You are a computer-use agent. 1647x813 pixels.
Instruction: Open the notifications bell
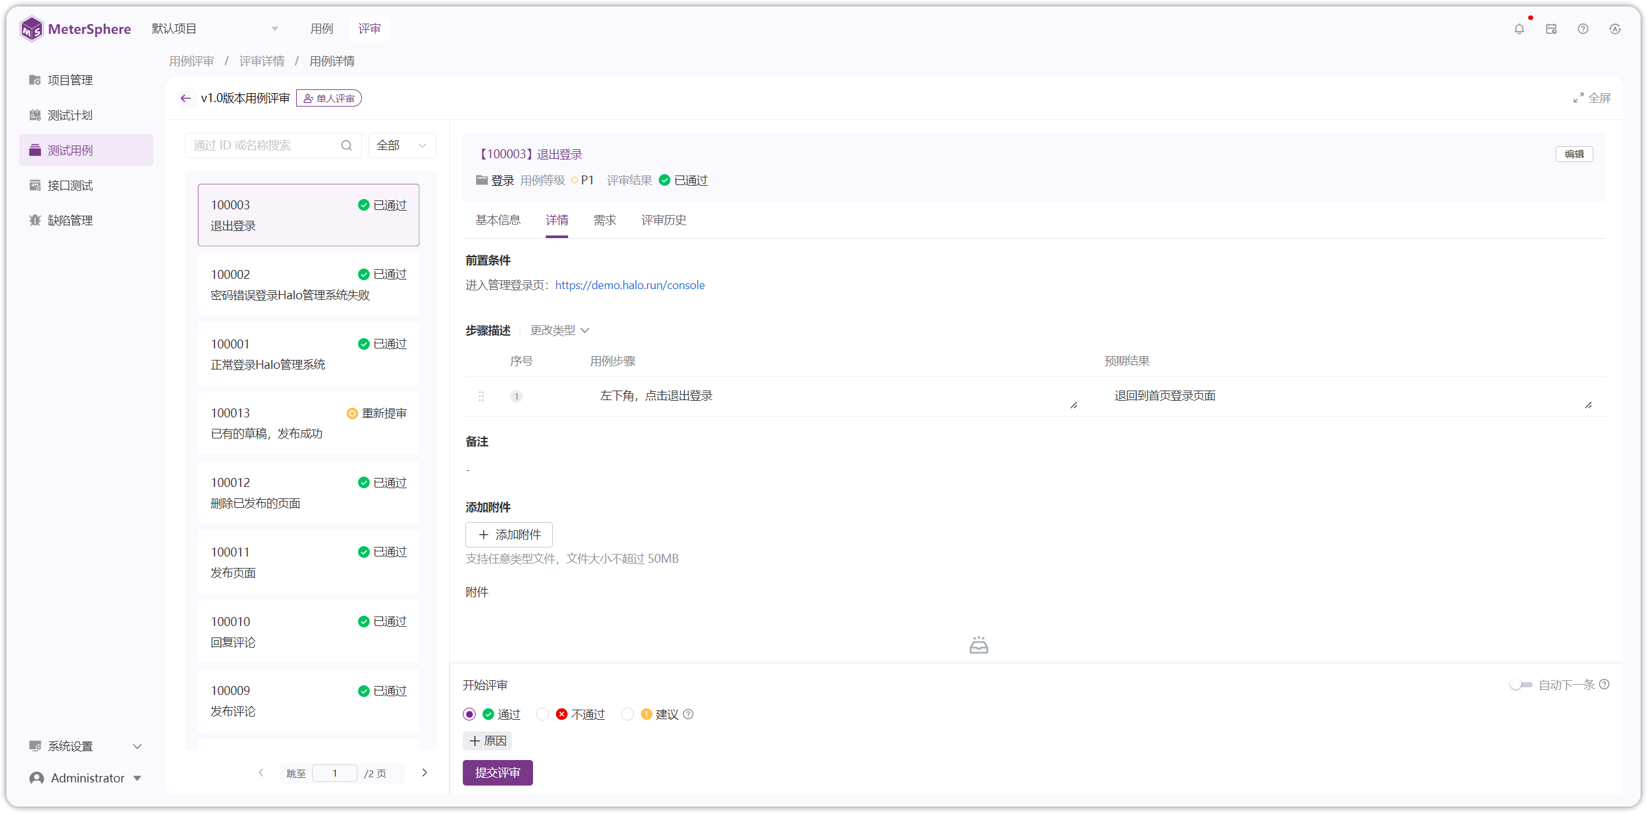1519,29
